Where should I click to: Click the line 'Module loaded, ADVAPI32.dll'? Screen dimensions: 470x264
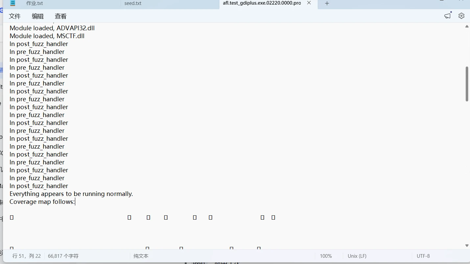click(x=52, y=28)
